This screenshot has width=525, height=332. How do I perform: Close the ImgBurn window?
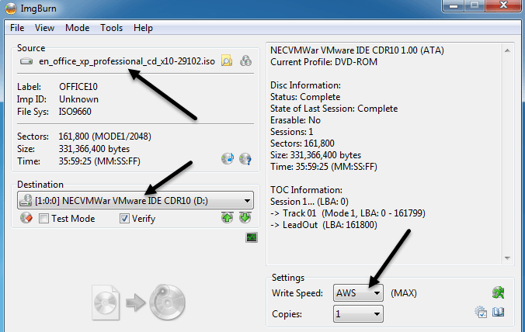click(503, 5)
